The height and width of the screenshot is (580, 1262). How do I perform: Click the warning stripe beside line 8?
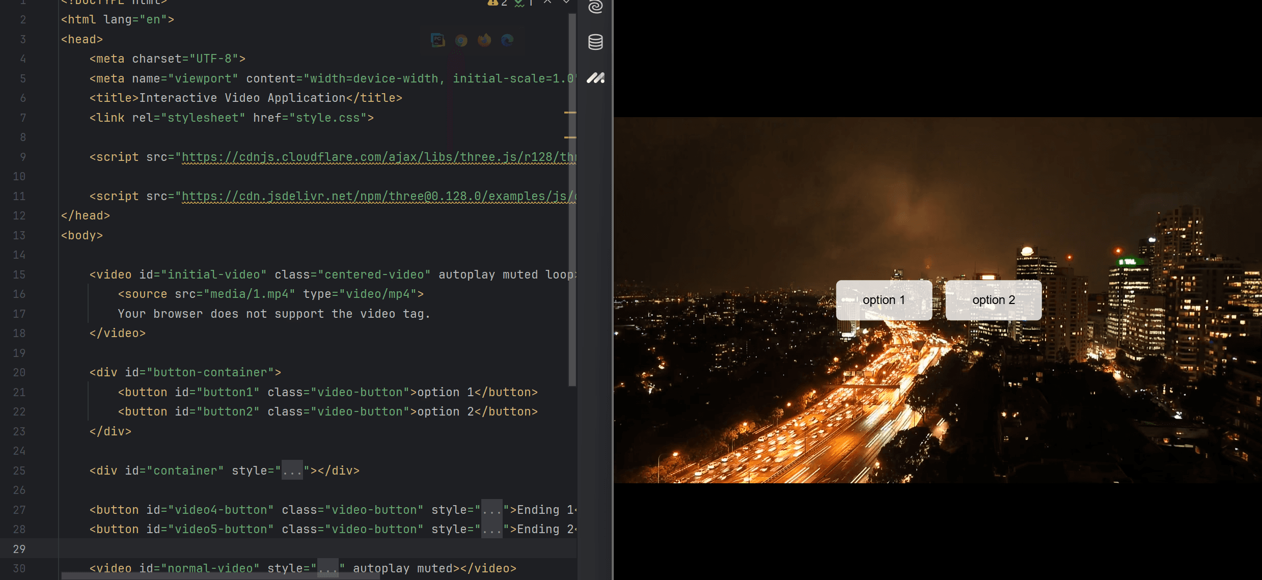coord(570,137)
